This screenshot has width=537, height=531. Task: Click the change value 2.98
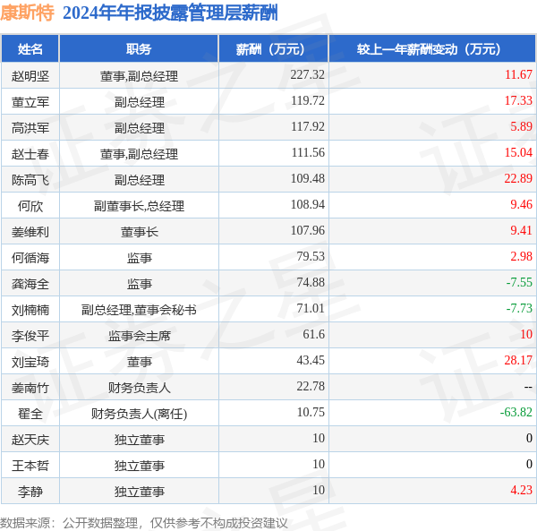tap(521, 256)
